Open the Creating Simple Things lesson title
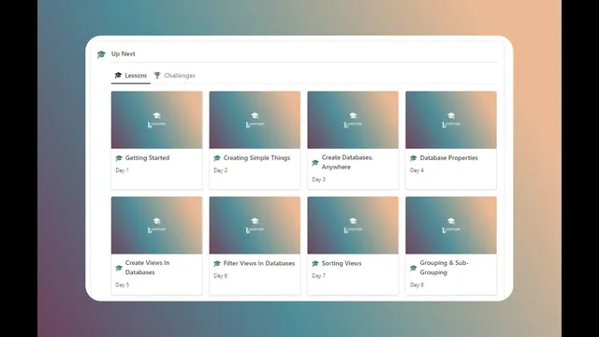Viewport: 599px width, 337px height. click(x=256, y=158)
